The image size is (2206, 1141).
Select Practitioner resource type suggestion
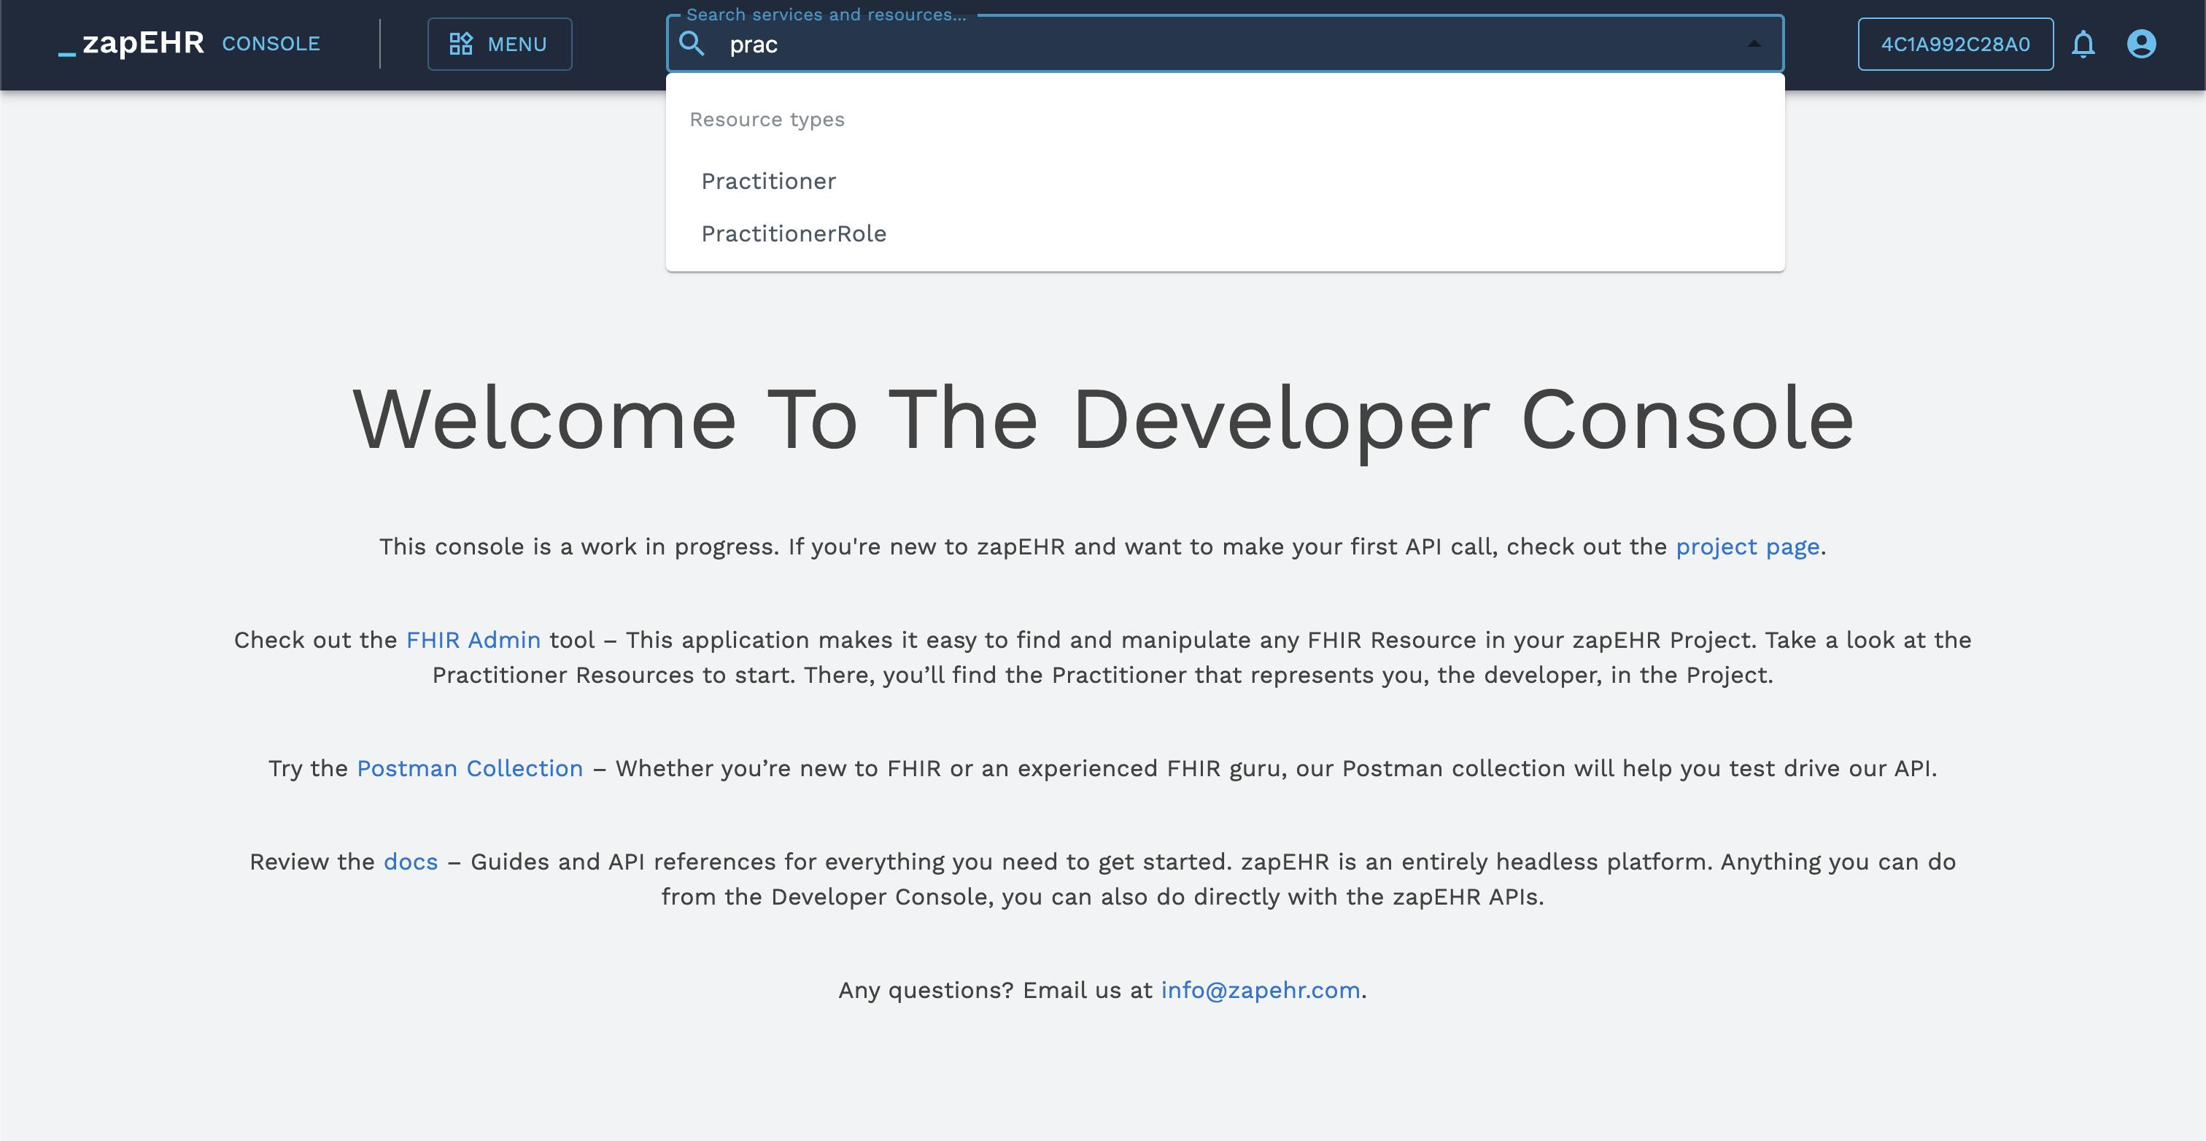coord(1225,181)
